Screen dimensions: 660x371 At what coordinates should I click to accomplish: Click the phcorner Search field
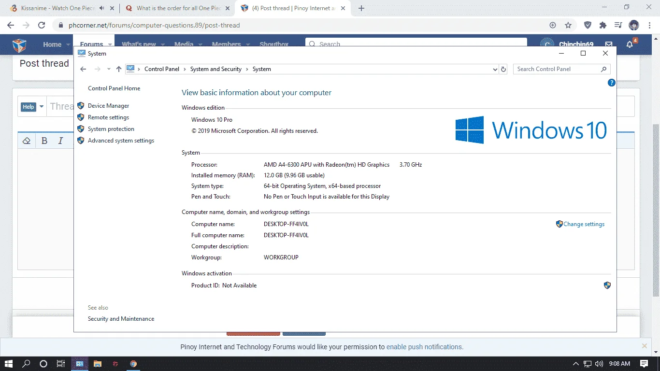pyautogui.click(x=416, y=44)
